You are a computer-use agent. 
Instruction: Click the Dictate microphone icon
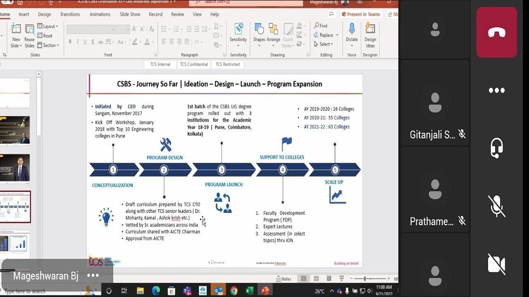click(x=352, y=28)
